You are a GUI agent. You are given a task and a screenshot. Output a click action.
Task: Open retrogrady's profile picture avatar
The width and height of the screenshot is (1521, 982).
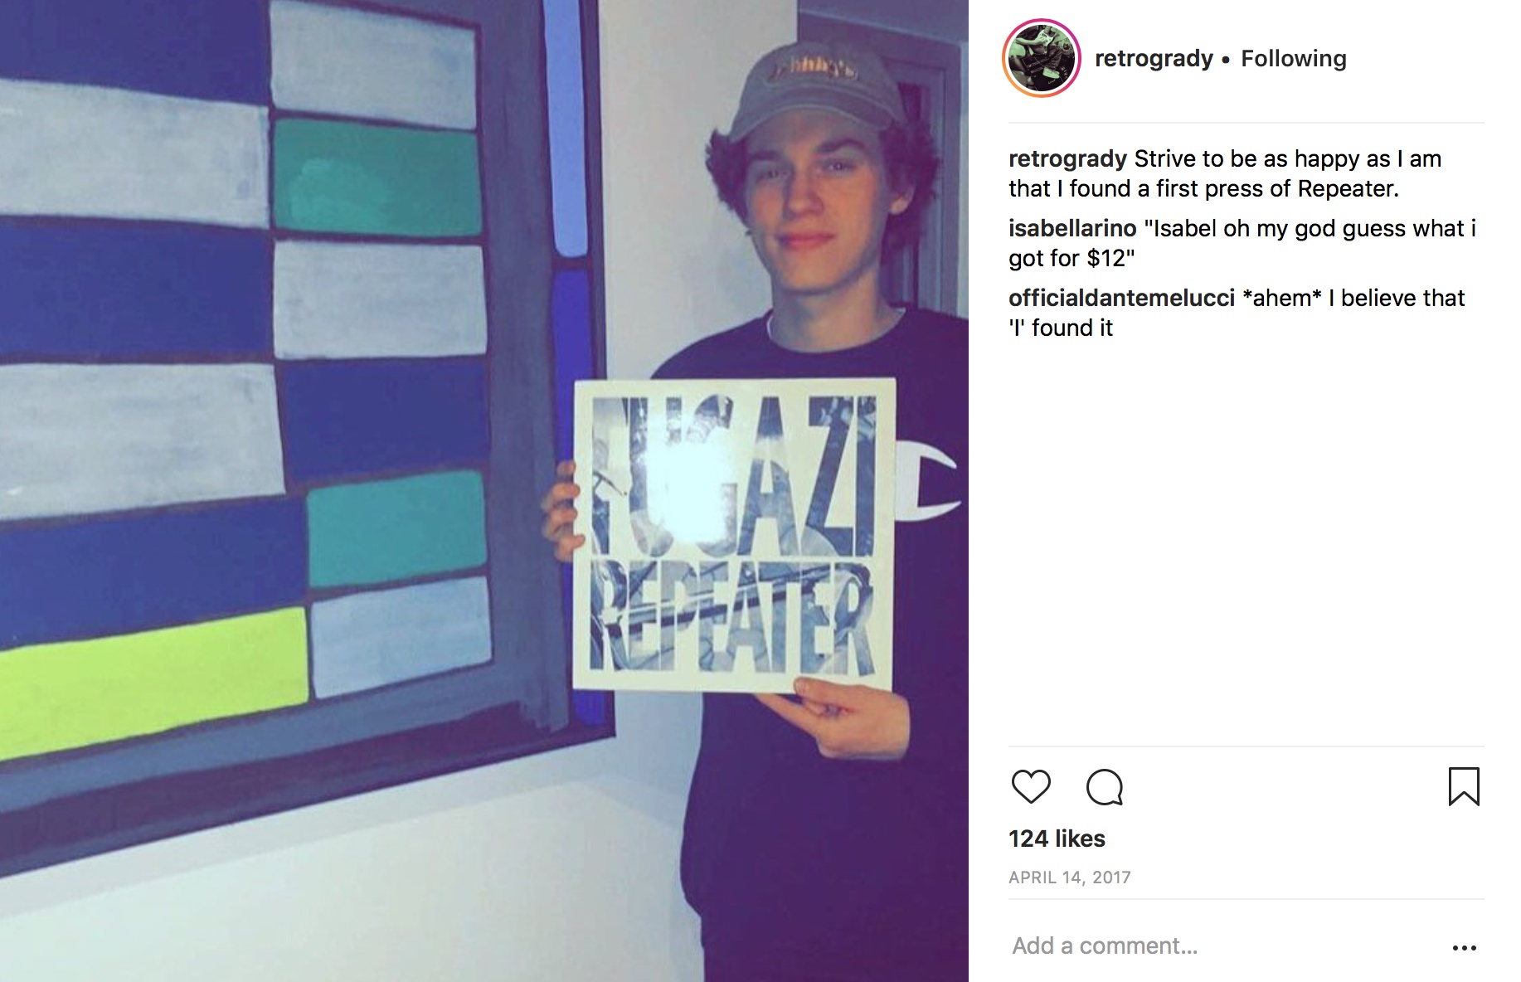coord(1042,58)
